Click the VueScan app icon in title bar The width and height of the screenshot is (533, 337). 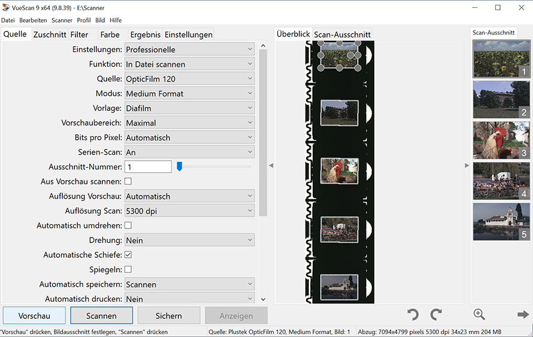(5, 8)
